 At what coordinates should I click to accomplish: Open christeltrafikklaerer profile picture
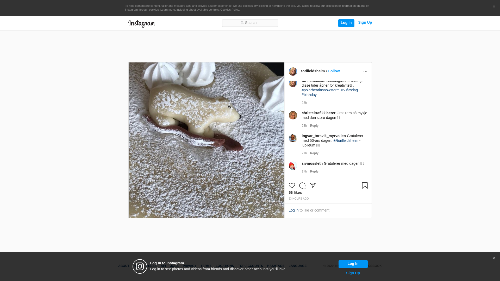(293, 115)
